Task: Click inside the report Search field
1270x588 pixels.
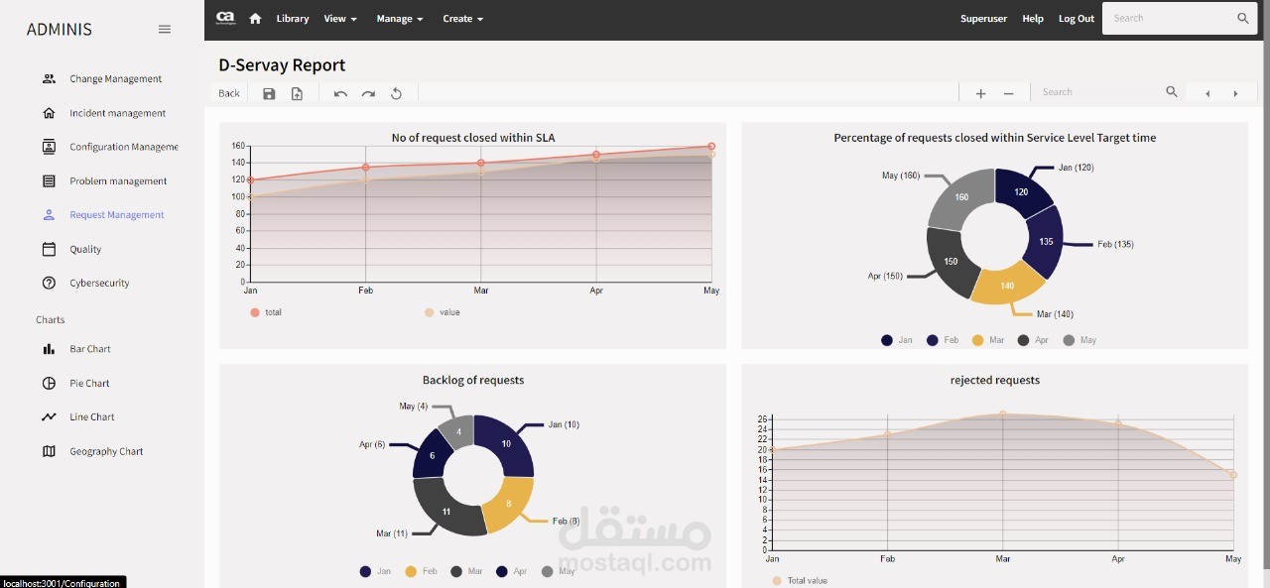Action: [1091, 91]
